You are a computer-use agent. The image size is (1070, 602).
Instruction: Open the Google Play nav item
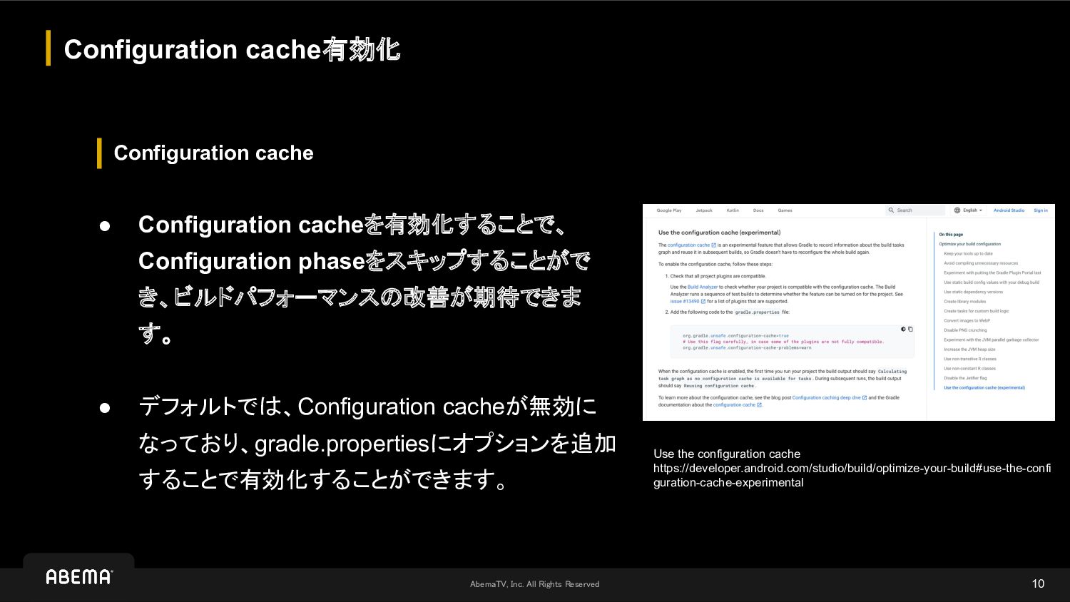tap(669, 210)
